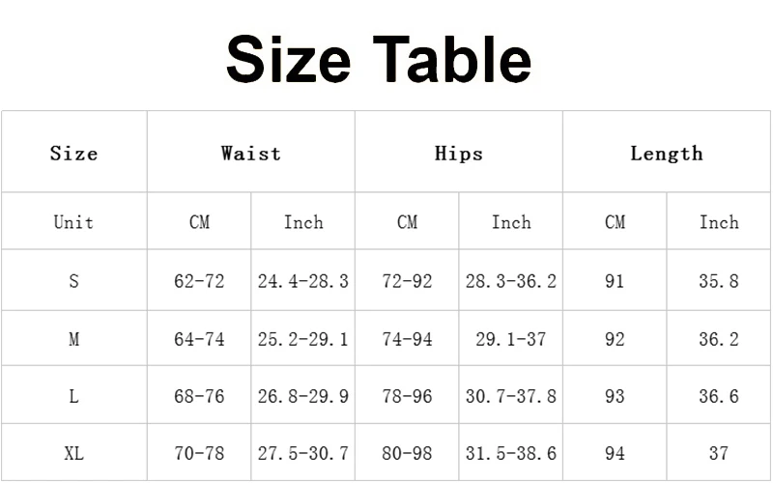Select the 24.4-28.3 waist inch cell
This screenshot has height=483, width=773.
tap(303, 281)
